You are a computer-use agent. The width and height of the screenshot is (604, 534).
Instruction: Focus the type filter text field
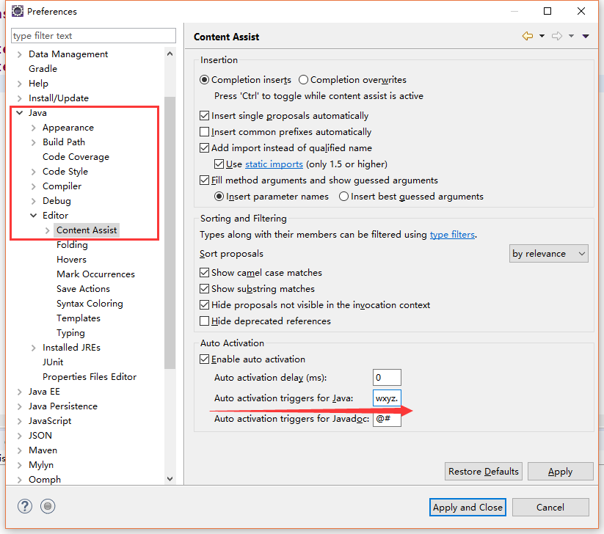(x=94, y=36)
